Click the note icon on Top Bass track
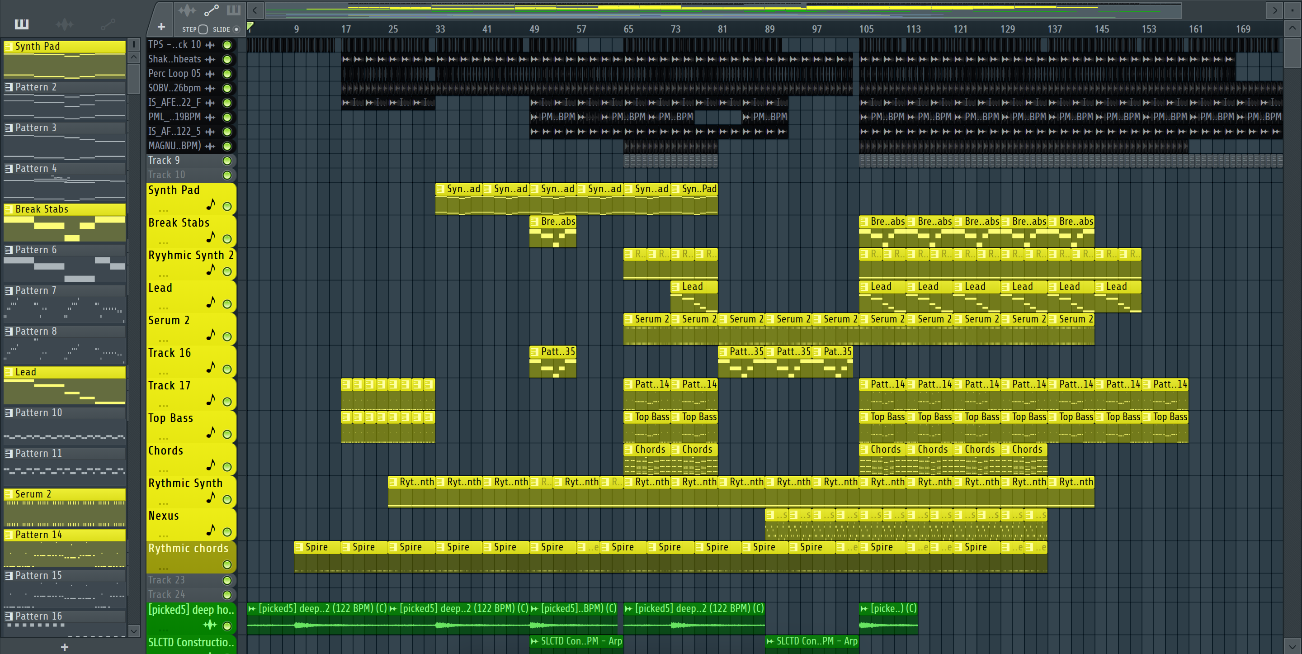1302x654 pixels. point(211,432)
